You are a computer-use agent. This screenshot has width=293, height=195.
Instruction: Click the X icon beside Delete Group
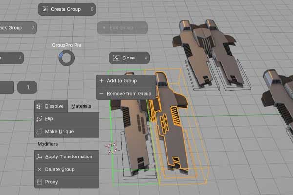coord(39,169)
